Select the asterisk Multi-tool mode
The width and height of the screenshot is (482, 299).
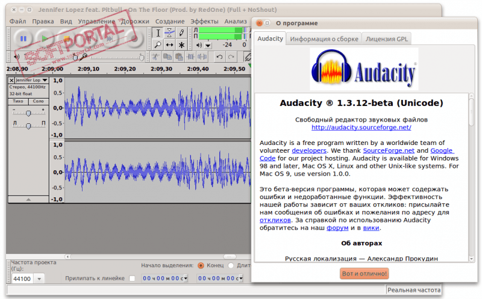click(181, 45)
